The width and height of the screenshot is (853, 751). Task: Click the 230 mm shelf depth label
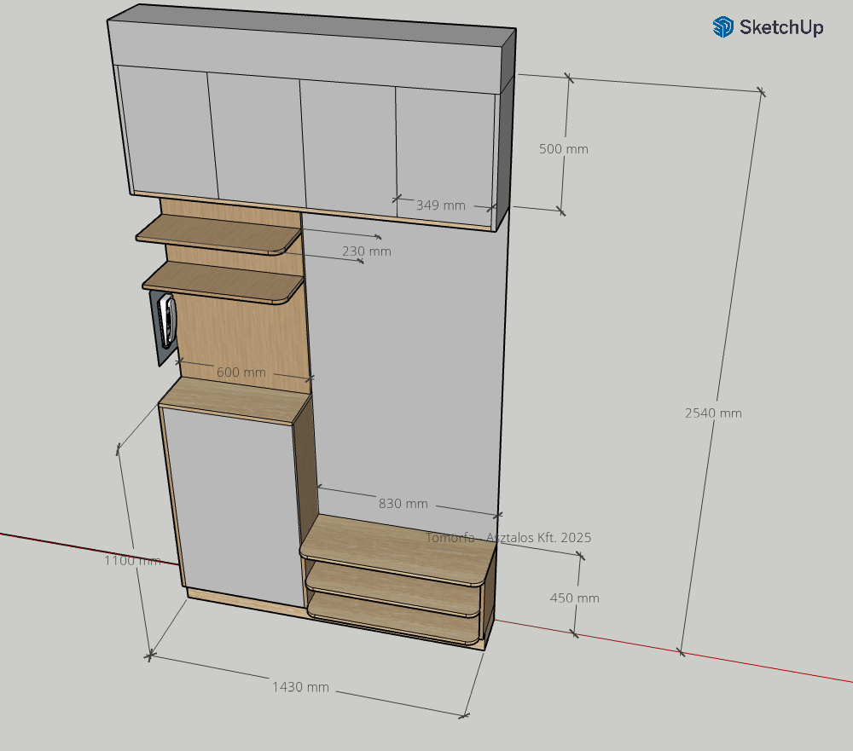[x=366, y=251]
